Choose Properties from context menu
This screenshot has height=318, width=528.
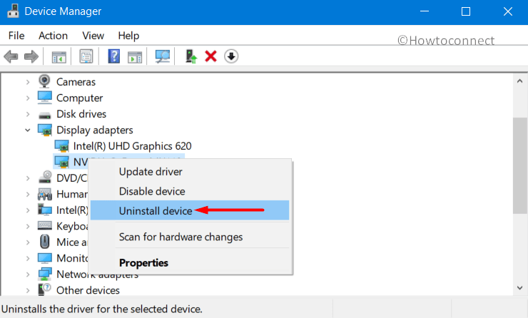pyautogui.click(x=190, y=262)
